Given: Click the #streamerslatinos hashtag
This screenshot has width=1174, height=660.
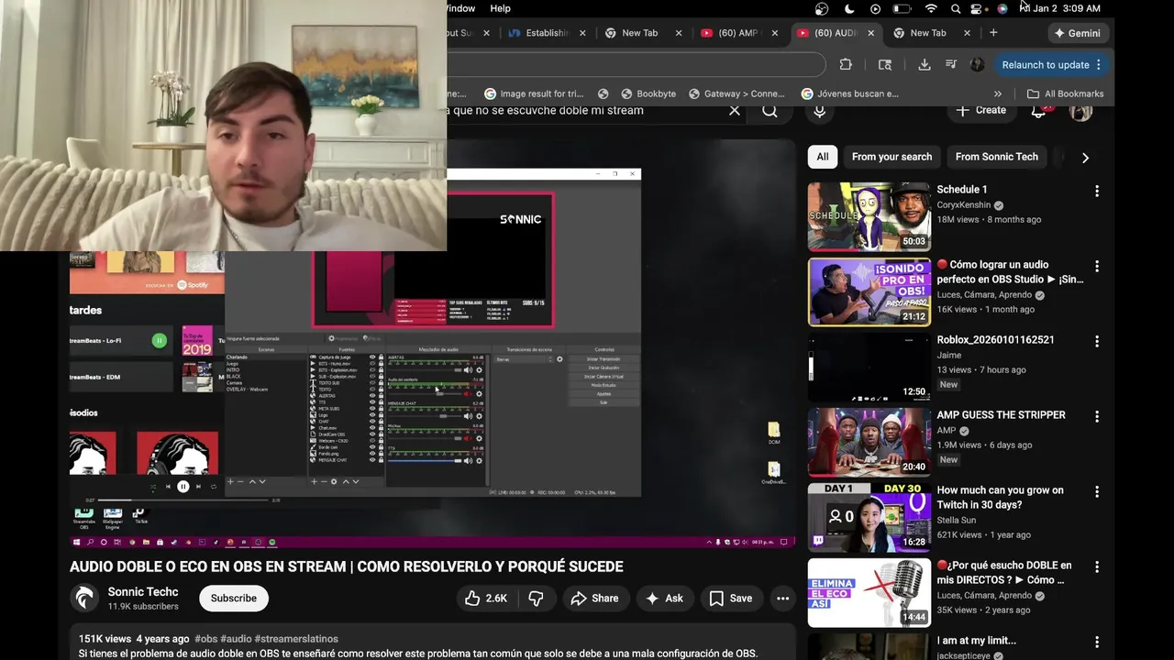Looking at the screenshot, I should [296, 639].
